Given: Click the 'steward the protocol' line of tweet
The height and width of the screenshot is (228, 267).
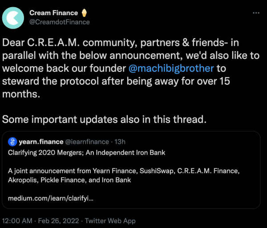Looking at the screenshot, I should point(116,81).
